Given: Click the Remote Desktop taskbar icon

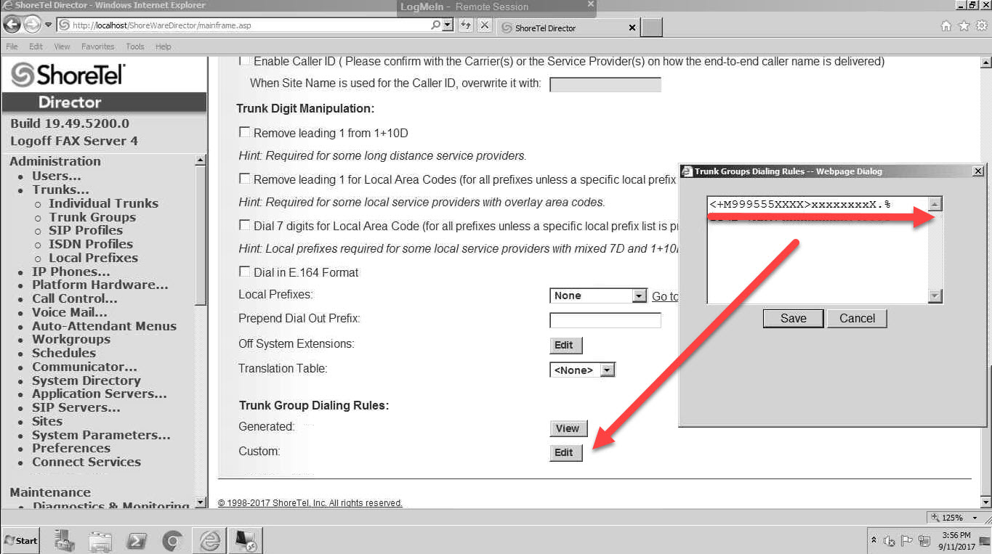Looking at the screenshot, I should [244, 541].
